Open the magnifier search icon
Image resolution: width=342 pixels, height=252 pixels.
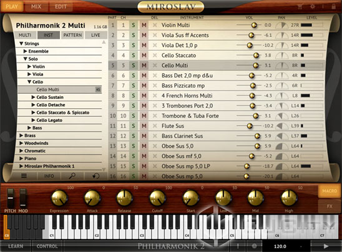[x=72, y=176]
